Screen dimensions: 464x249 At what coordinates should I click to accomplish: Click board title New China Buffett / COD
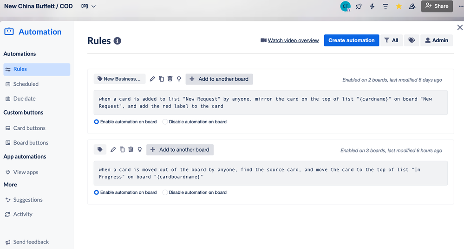[38, 6]
